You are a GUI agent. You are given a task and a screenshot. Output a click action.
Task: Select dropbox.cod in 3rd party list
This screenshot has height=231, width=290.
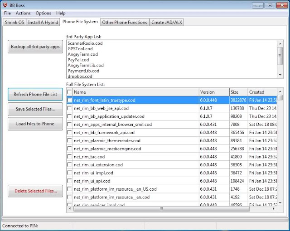pyautogui.click(x=80, y=76)
